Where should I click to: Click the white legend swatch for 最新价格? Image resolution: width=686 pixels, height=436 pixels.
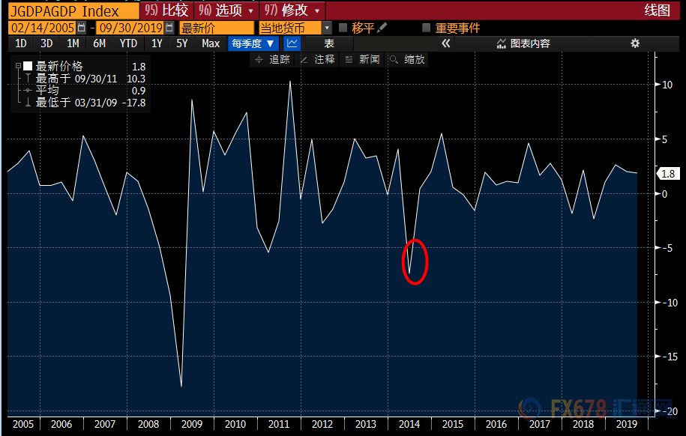pos(28,66)
